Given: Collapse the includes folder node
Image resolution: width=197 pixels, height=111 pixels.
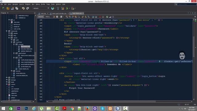Looking at the screenshot, I should click(14, 44).
